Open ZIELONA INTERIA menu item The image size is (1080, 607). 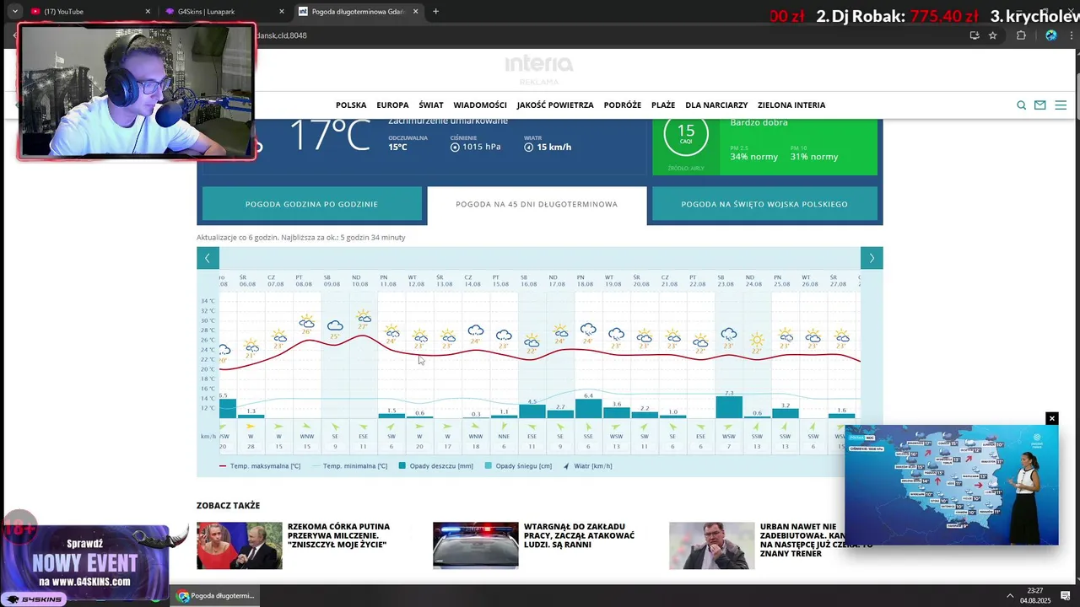point(791,105)
